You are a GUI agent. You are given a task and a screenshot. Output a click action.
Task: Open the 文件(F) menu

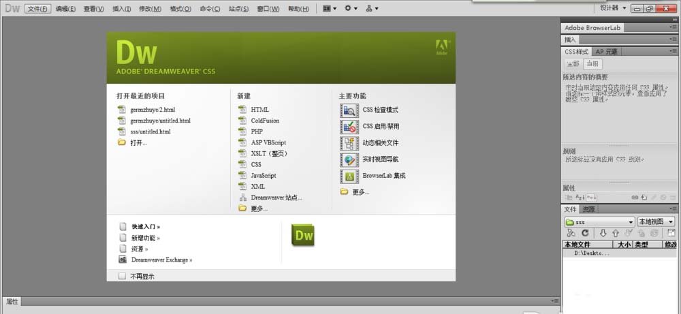coord(37,9)
